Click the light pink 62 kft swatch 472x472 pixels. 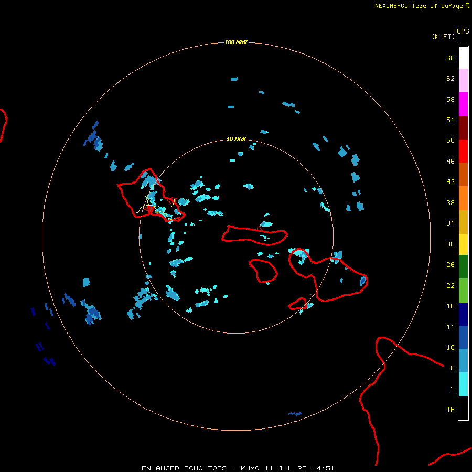coord(463,81)
